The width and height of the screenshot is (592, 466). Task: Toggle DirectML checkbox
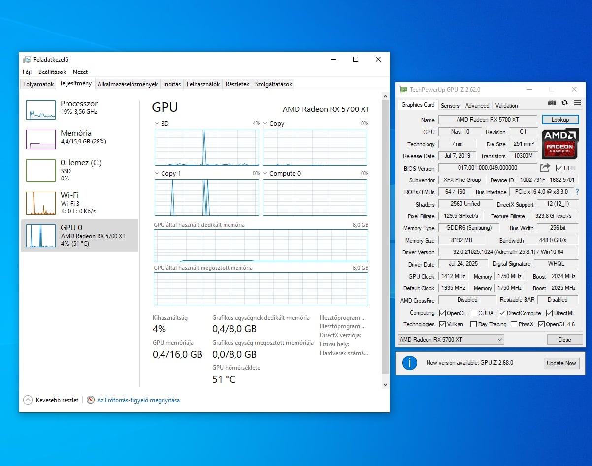[x=550, y=313]
